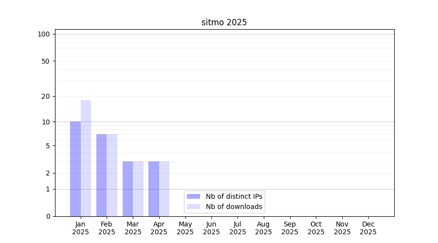Screen dimensions: 438x243
Task: Click the chart title 'sitmo 2025'
Action: point(224,22)
